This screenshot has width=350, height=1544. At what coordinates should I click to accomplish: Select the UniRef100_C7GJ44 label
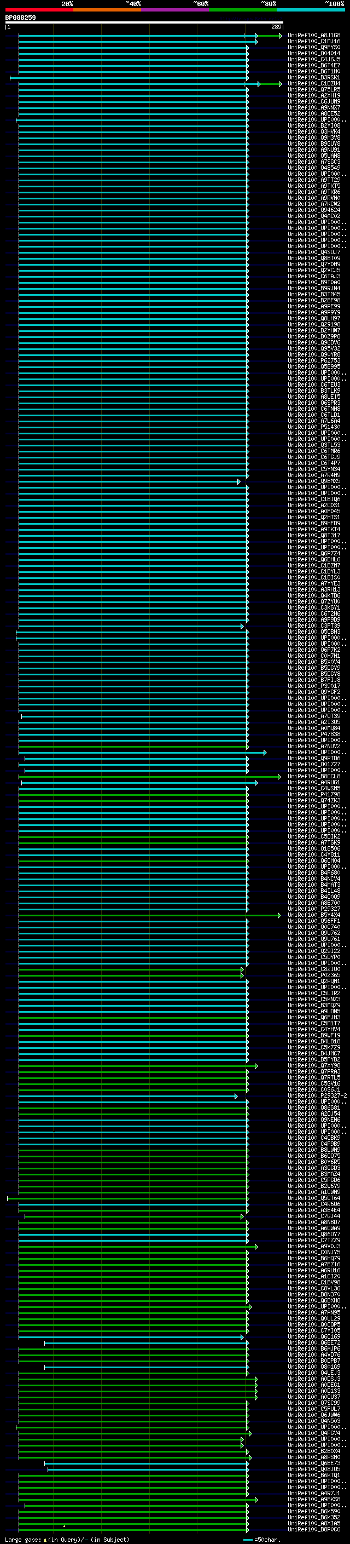click(x=314, y=1216)
